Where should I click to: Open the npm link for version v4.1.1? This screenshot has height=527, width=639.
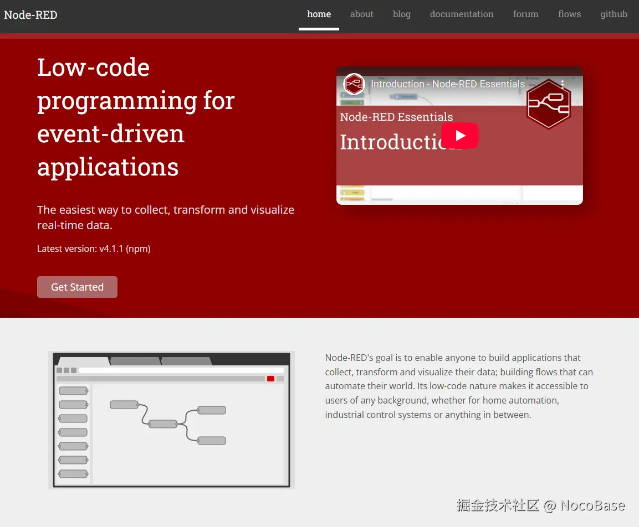click(138, 249)
